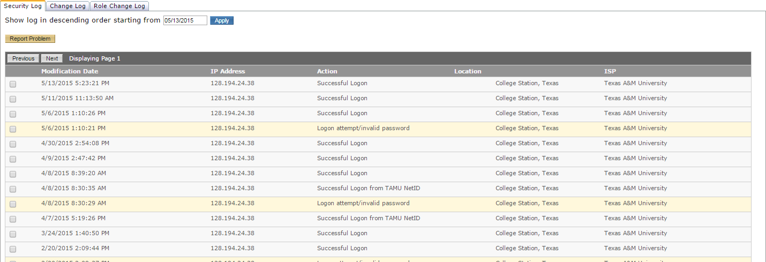This screenshot has width=766, height=262.
Task: Toggle checkbox for 4/30/2015 2:54:08 PM entry
Action: click(x=13, y=144)
